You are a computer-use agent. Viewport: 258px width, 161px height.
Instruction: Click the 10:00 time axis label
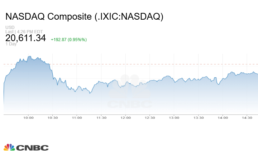(x=28, y=118)
